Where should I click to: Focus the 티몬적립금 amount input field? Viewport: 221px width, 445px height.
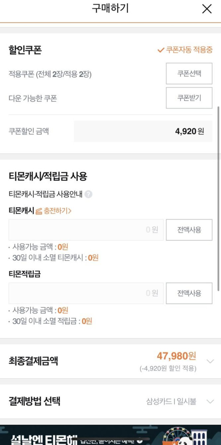86,293
